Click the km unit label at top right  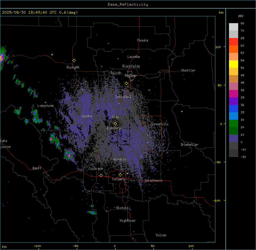click(221, 12)
